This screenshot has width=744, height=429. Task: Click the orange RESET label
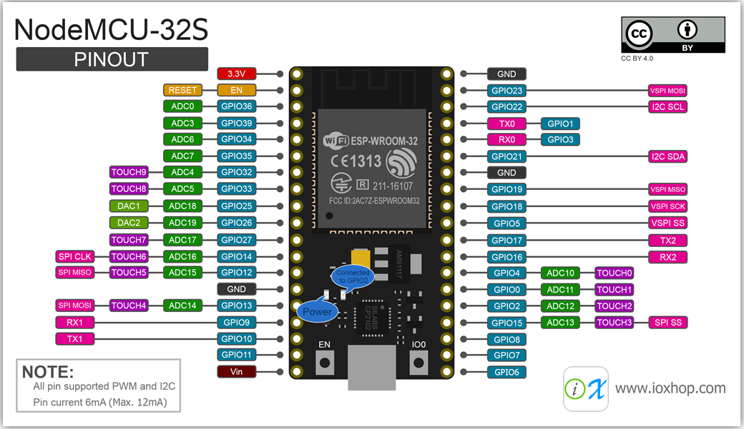(182, 90)
